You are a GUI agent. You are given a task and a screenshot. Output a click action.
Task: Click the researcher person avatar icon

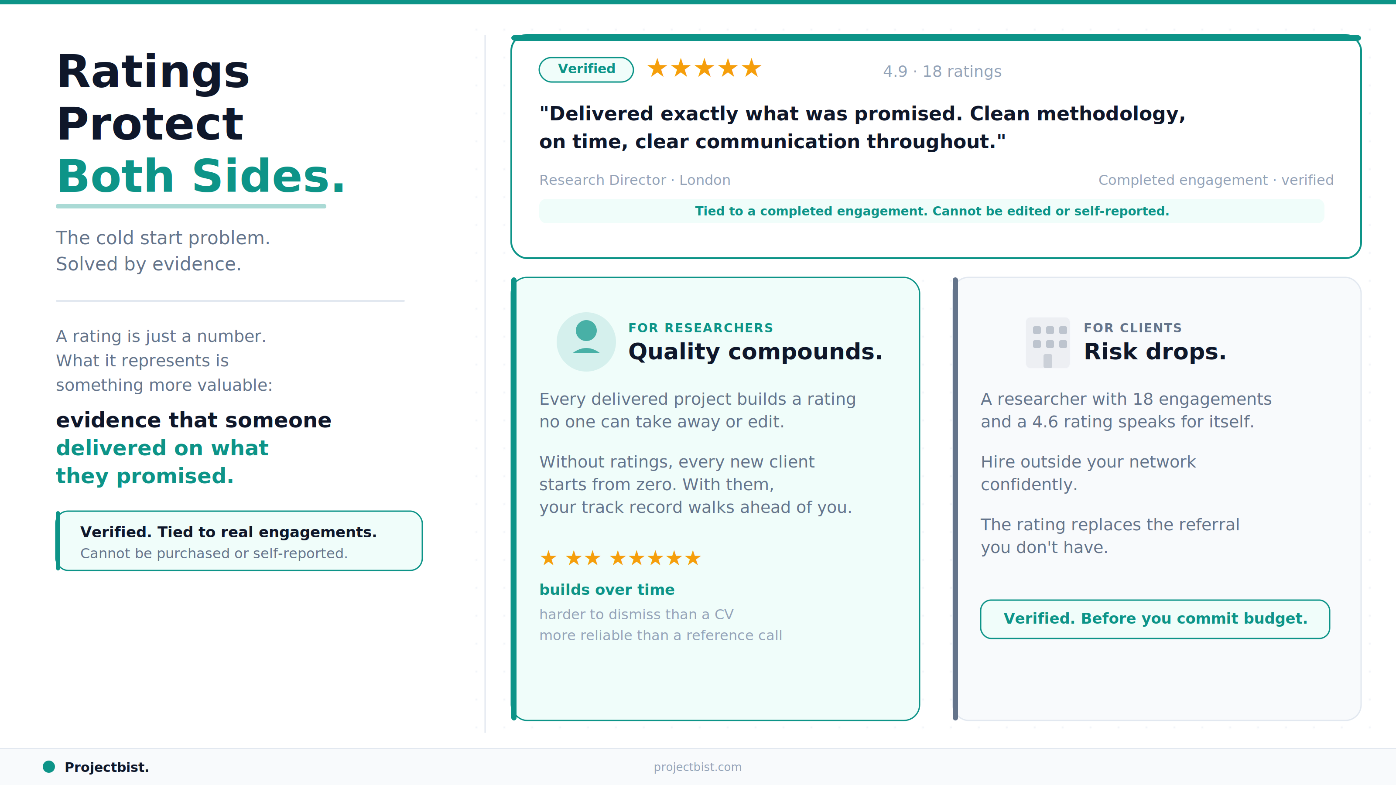(586, 342)
